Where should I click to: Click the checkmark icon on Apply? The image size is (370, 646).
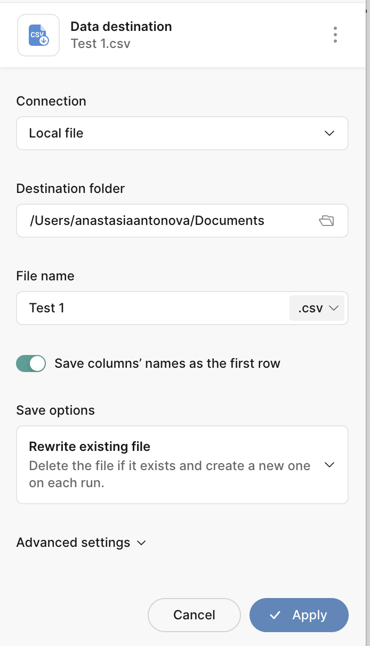[275, 615]
